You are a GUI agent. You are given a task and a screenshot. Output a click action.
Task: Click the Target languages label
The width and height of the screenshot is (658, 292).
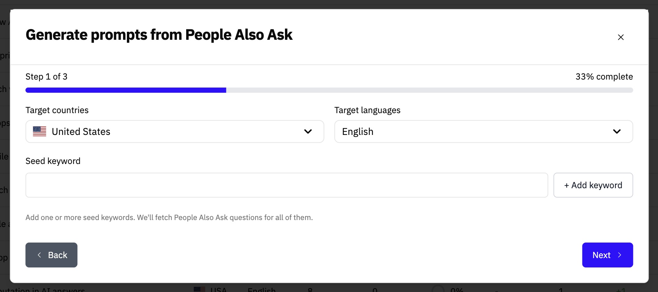(x=367, y=110)
